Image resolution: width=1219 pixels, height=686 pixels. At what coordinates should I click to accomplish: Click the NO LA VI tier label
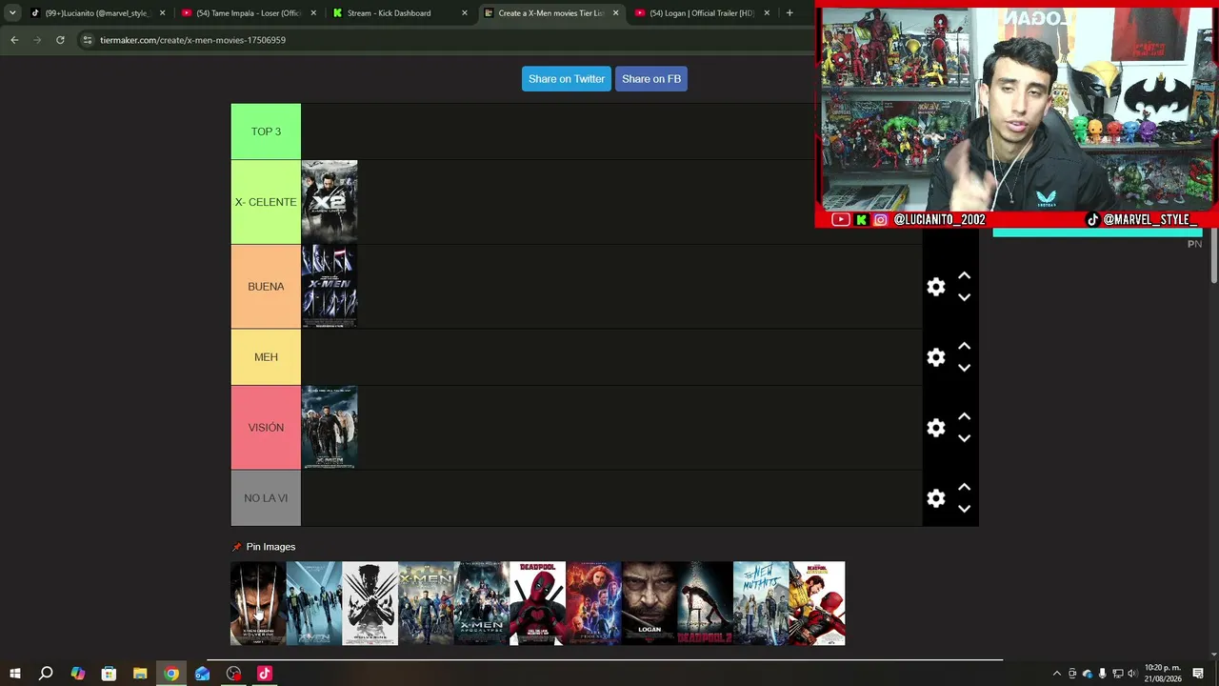click(266, 498)
